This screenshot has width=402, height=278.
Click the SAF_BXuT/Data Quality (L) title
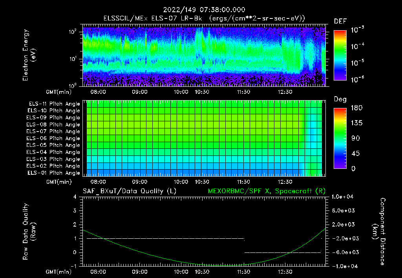click(130, 191)
